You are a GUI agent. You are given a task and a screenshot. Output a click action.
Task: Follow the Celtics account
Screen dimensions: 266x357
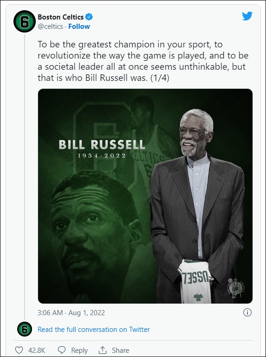79,26
